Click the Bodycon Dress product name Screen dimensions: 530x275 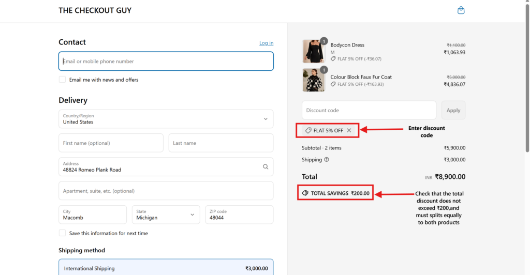point(347,45)
